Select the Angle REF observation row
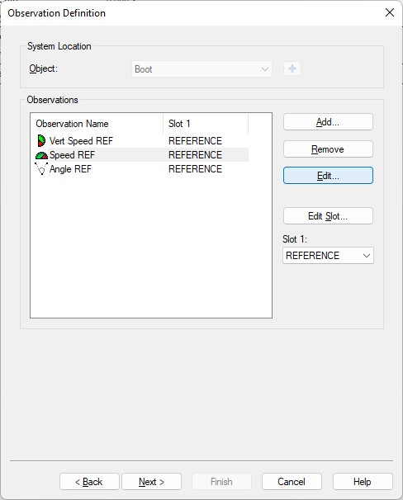Screen dimensions: 403x500 (x=142, y=169)
